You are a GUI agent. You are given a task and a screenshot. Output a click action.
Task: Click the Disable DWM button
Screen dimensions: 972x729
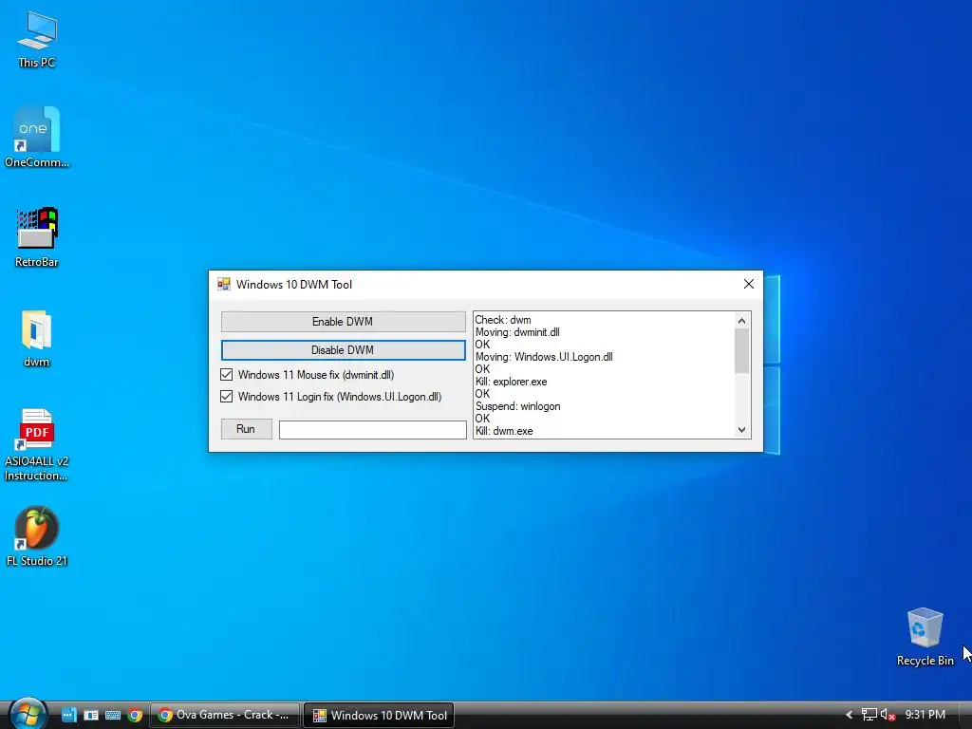tap(343, 350)
